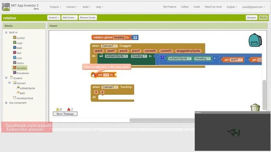
Task: Collapse the Canvas1 tree node
Action: point(9,83)
